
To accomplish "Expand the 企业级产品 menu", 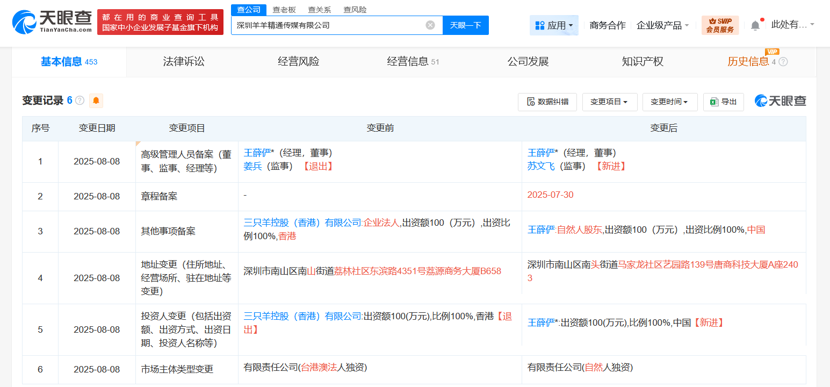I will (663, 25).
